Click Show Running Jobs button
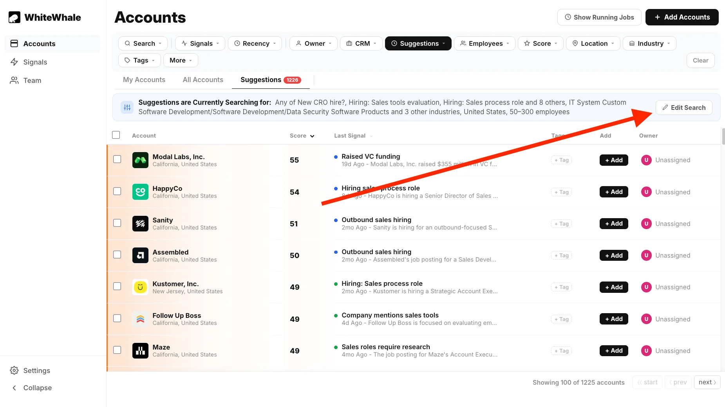 click(599, 17)
